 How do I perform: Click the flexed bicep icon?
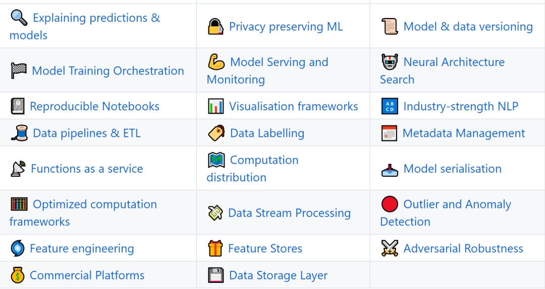pyautogui.click(x=216, y=62)
